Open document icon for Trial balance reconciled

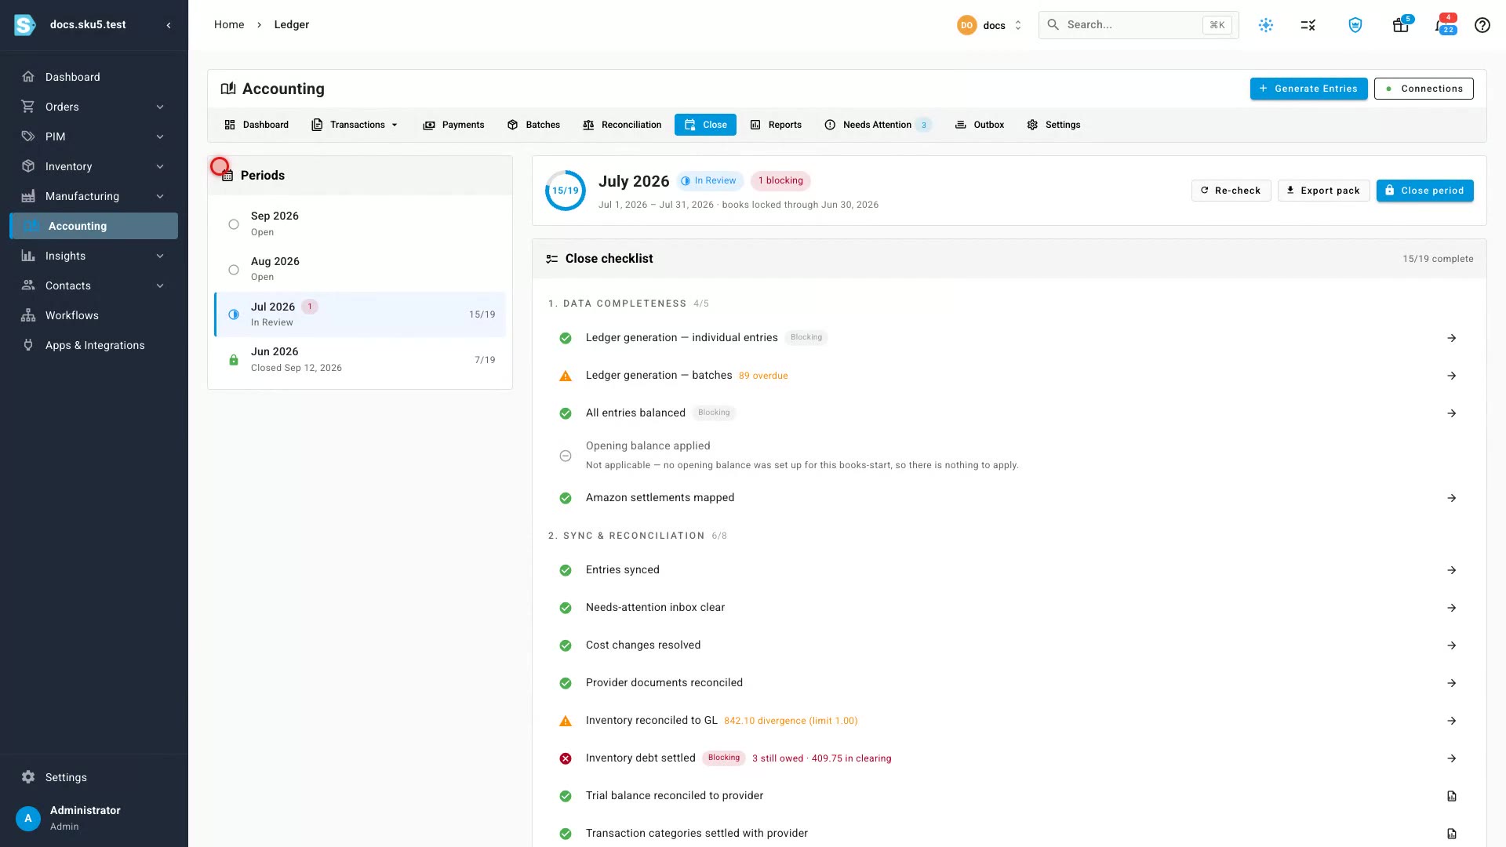click(x=1452, y=796)
